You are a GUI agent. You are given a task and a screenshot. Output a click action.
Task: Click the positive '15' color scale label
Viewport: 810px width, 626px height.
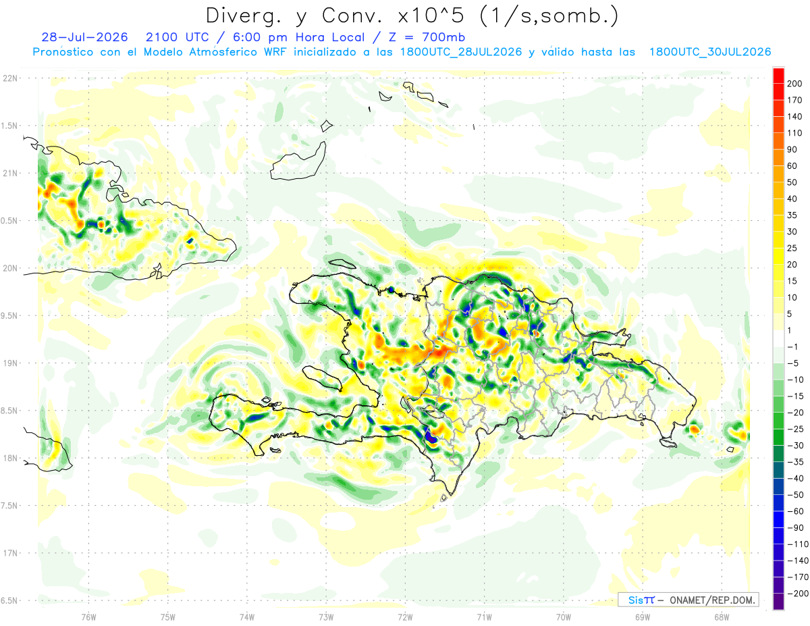tap(792, 282)
